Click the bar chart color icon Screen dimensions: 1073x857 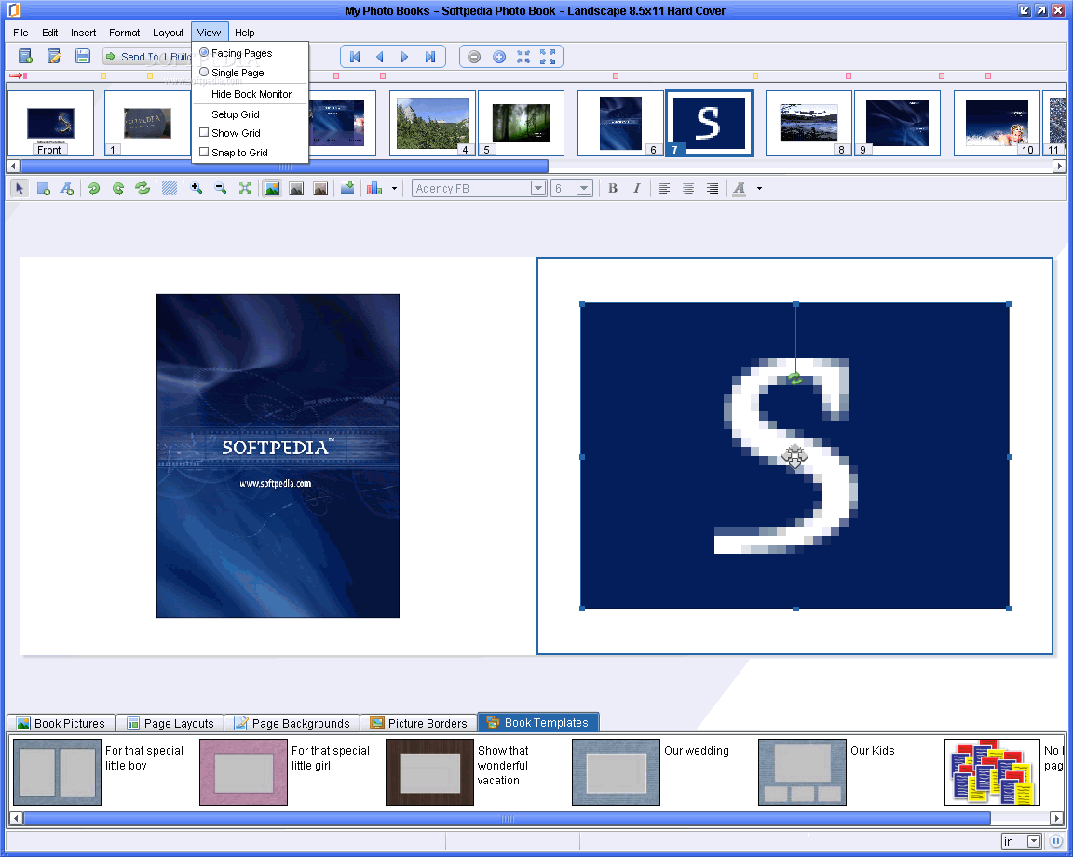374,189
